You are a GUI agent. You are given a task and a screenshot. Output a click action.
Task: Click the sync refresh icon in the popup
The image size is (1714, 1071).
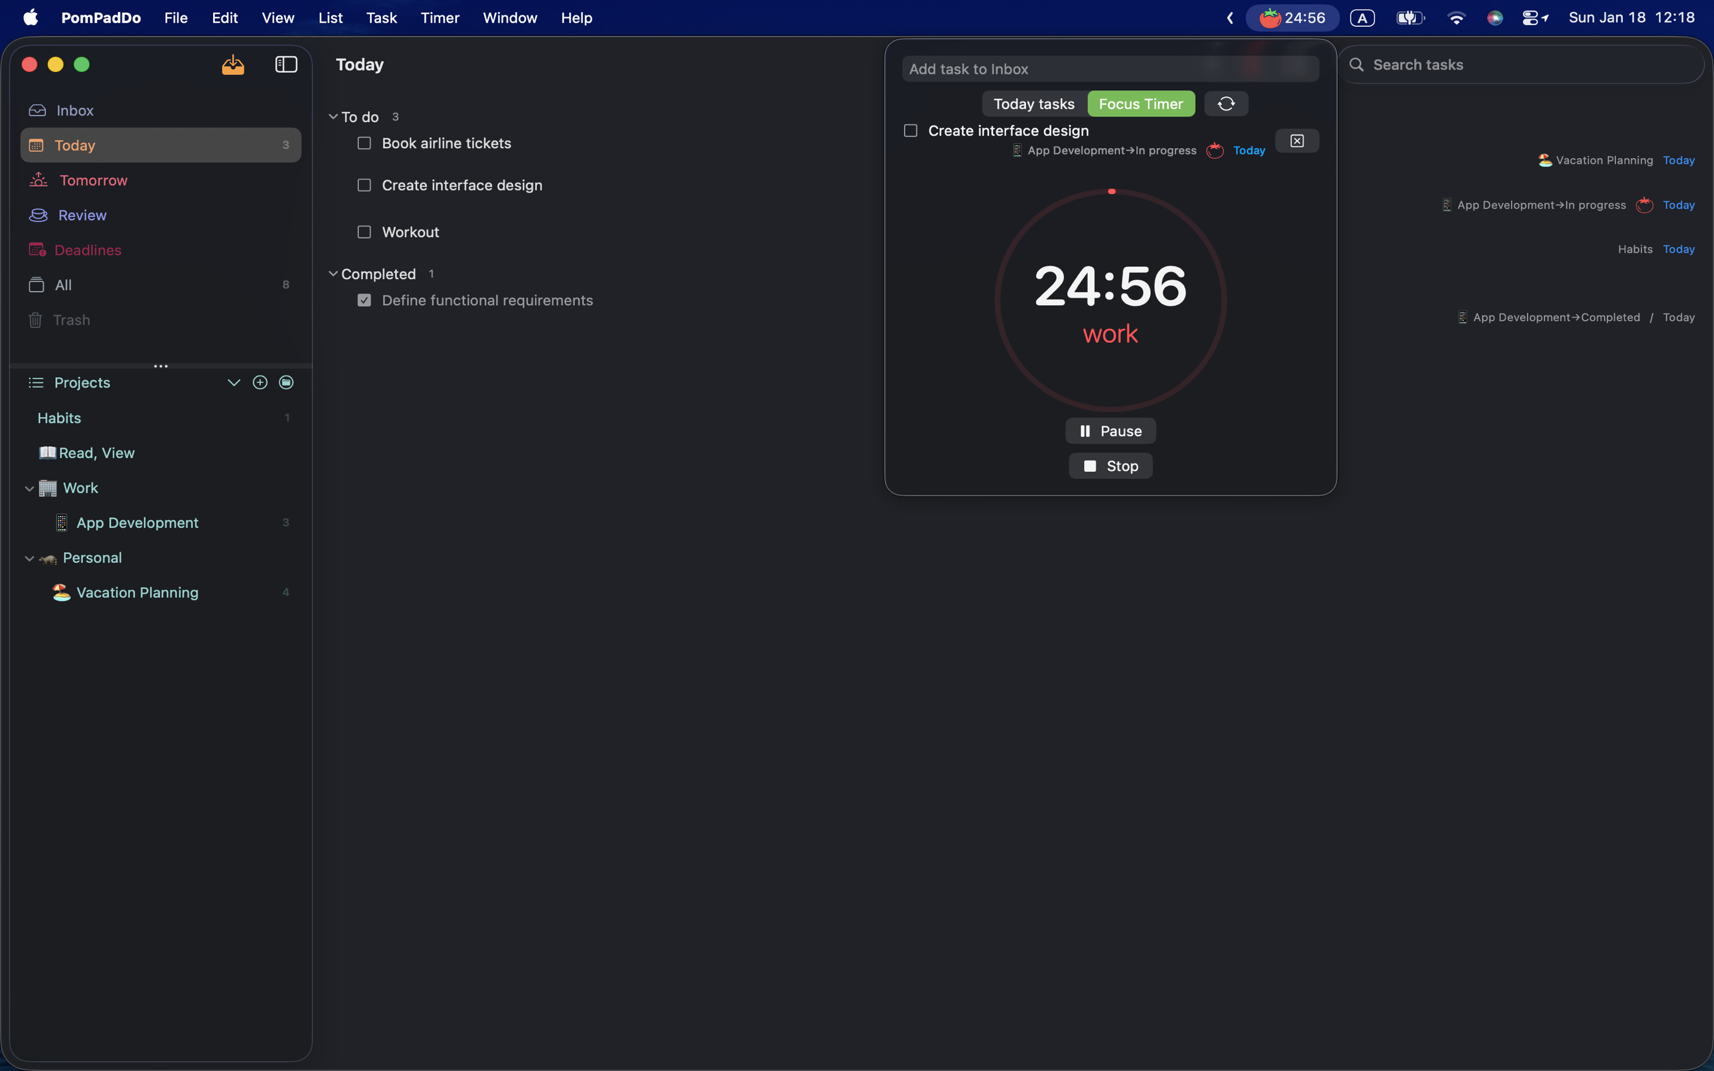click(1226, 104)
